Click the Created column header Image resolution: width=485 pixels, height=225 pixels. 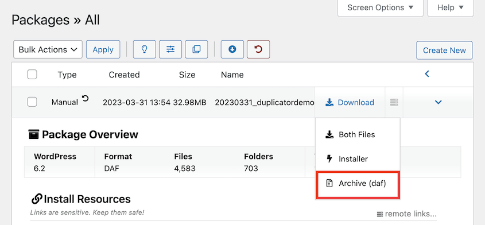tap(125, 75)
